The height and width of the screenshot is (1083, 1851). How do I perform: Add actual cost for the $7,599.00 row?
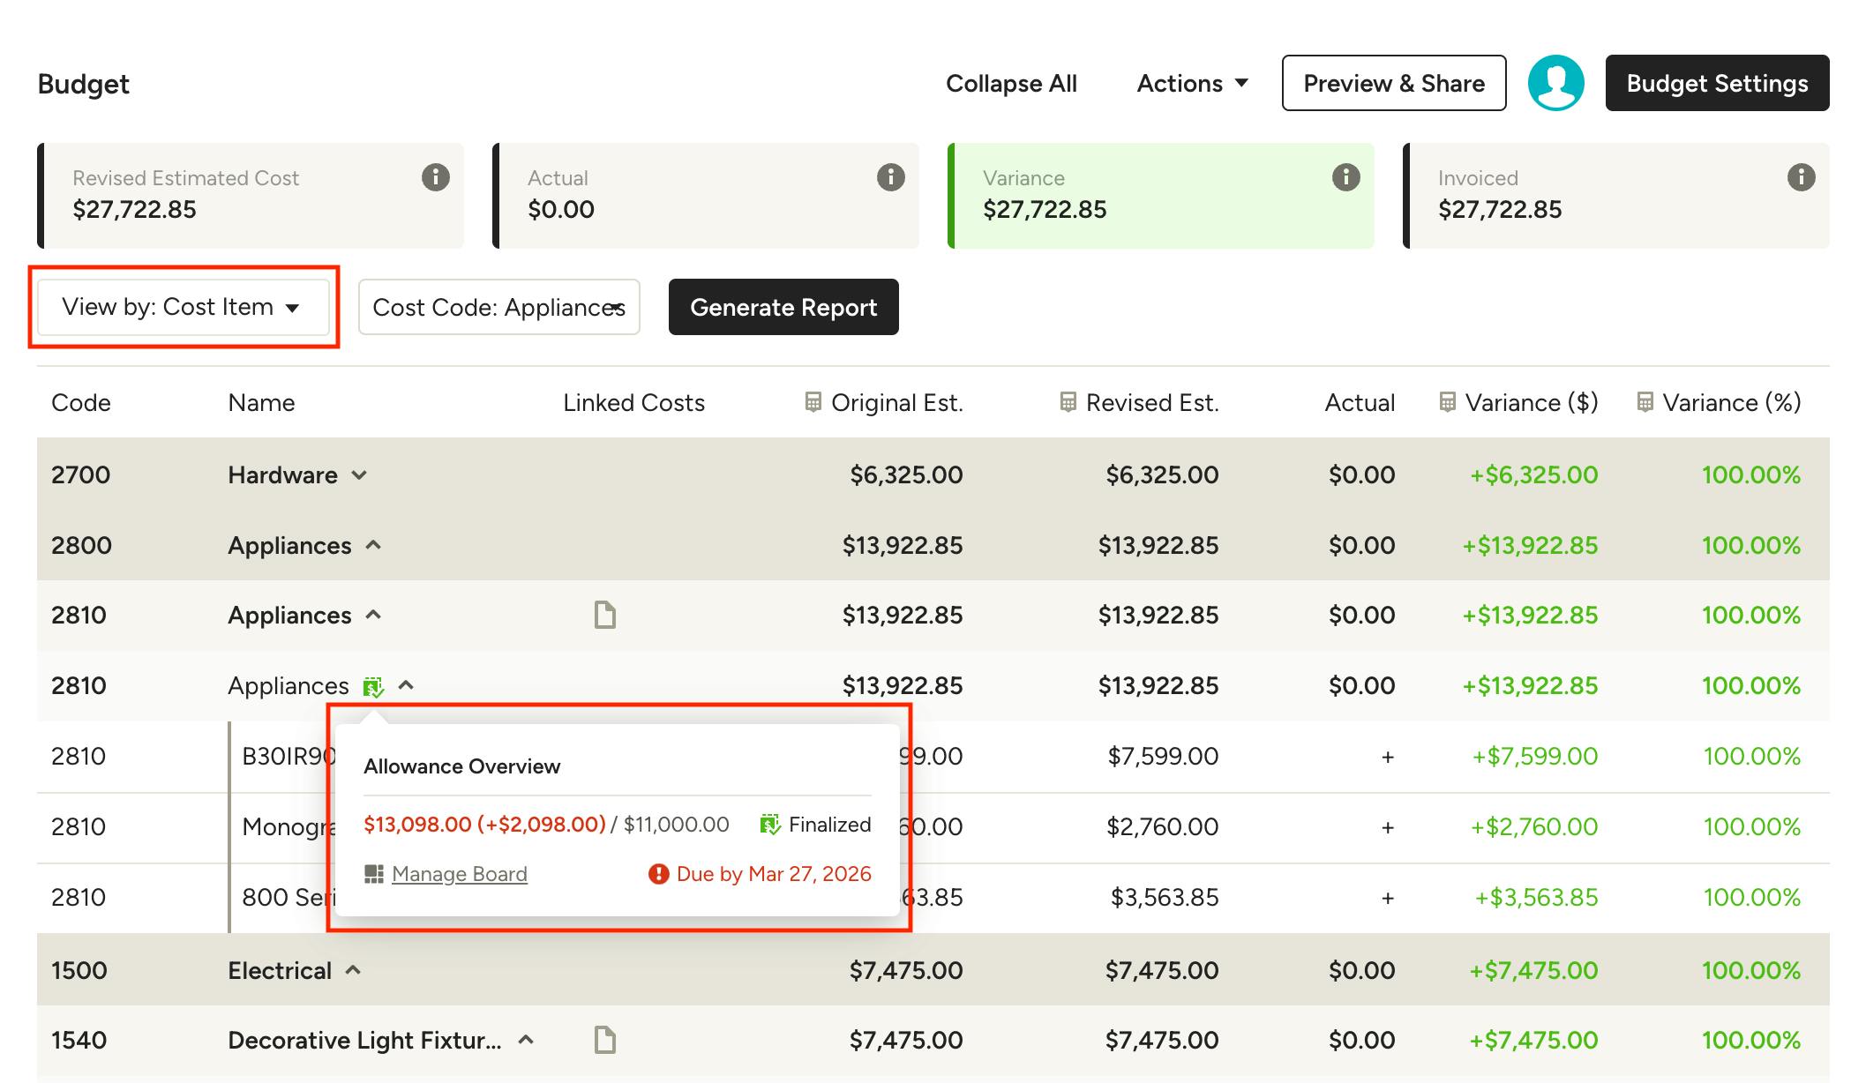pyautogui.click(x=1388, y=757)
